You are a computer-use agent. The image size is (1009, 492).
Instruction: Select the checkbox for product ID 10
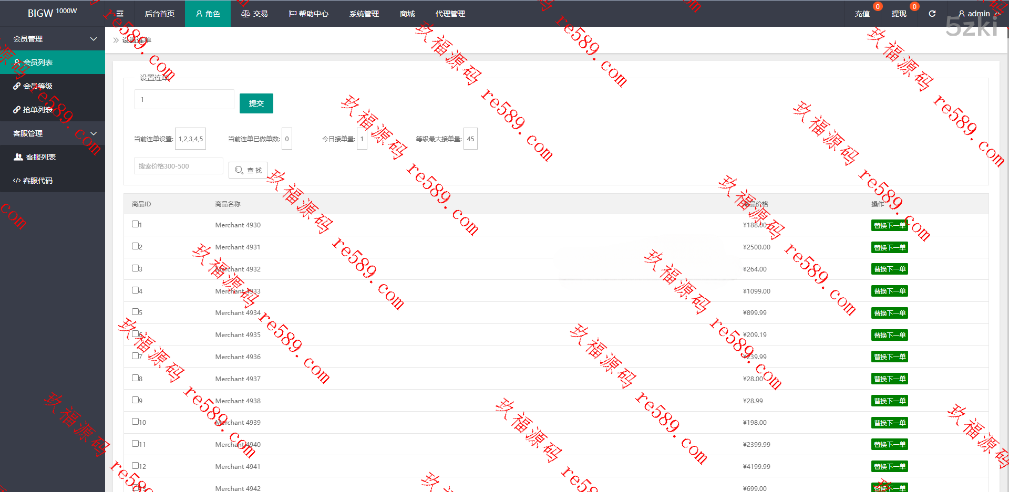coord(135,422)
